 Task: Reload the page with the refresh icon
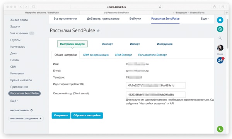tap(160, 7)
